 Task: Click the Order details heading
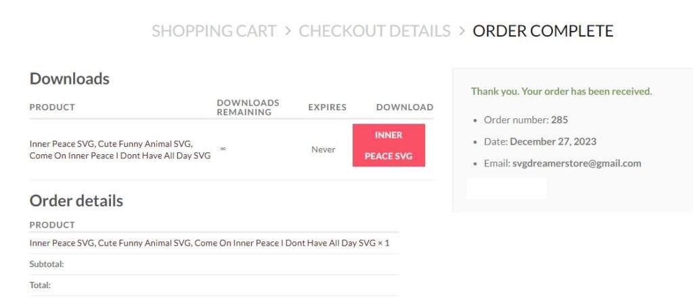pos(76,201)
